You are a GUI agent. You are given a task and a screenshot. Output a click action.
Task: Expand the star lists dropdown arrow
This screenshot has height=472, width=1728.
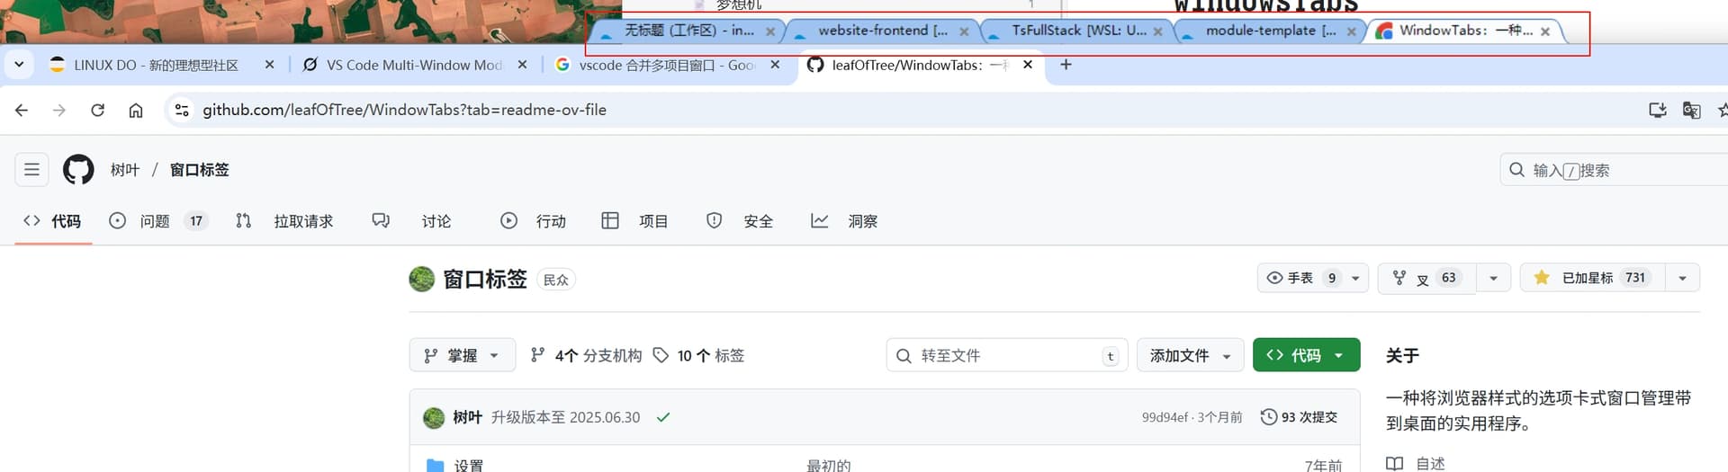tap(1682, 278)
